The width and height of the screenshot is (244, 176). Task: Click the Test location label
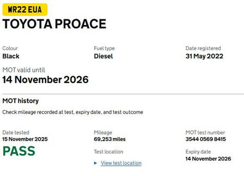tap(108, 152)
